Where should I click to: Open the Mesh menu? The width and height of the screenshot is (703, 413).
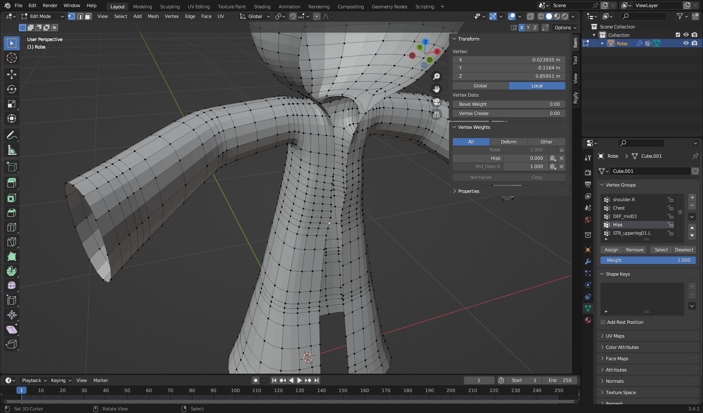click(153, 16)
